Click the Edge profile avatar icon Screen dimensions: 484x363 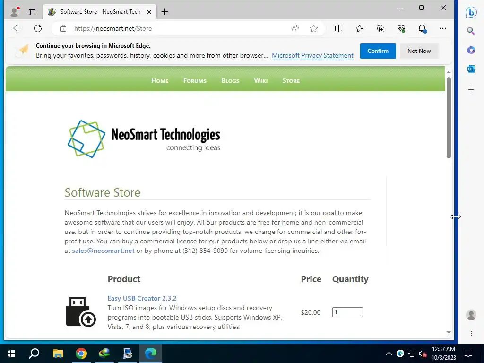pyautogui.click(x=14, y=12)
